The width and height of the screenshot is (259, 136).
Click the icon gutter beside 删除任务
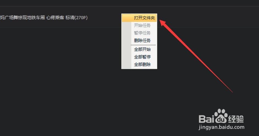126,41
